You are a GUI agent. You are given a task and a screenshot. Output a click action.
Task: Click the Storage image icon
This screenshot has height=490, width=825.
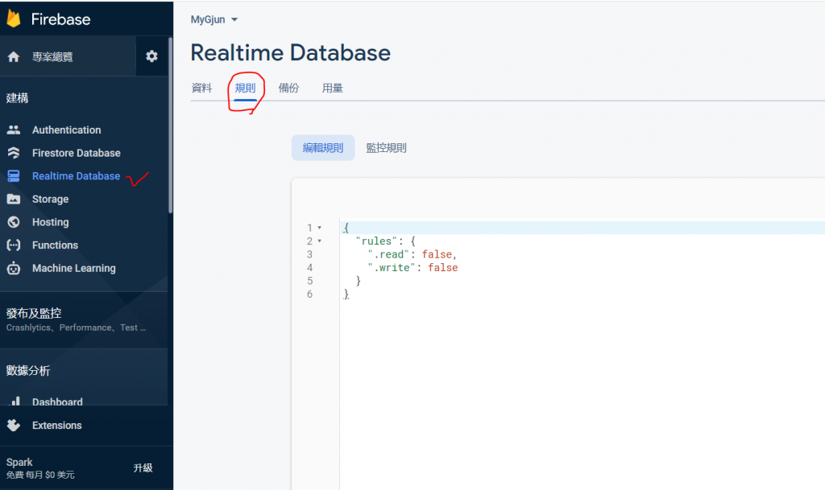click(14, 199)
